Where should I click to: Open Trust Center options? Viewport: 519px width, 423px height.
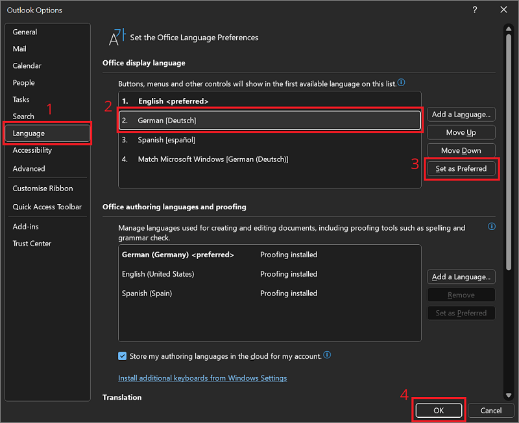(x=47, y=244)
